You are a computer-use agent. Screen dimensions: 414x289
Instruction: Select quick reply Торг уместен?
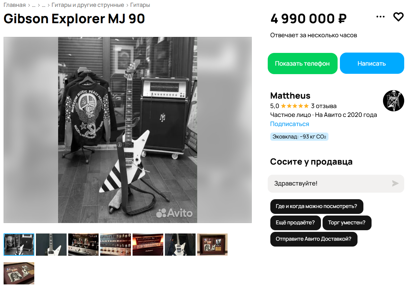click(347, 223)
